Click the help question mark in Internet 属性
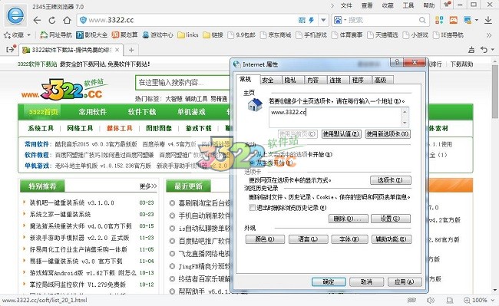 (x=397, y=62)
